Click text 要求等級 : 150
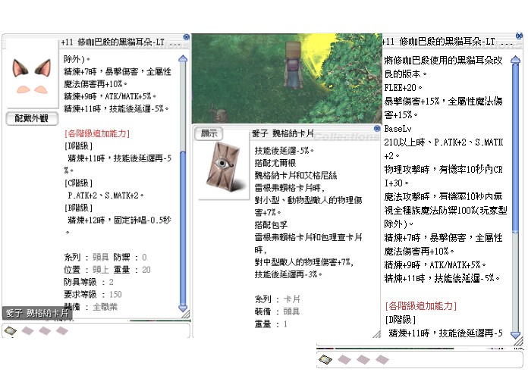Screen dimensions: 528x391 (93, 295)
